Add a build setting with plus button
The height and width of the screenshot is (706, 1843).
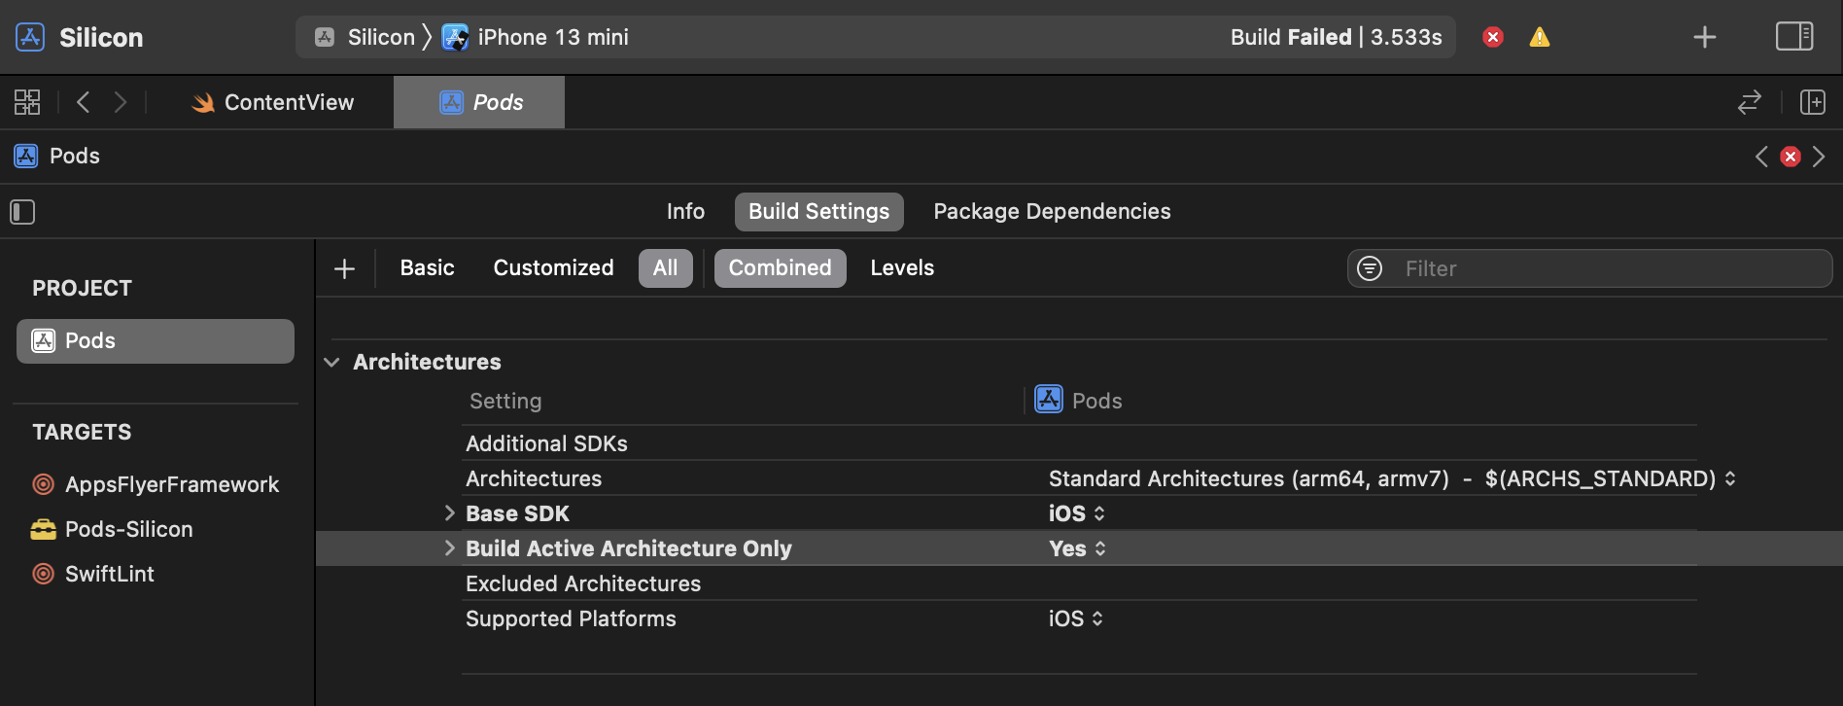[344, 268]
